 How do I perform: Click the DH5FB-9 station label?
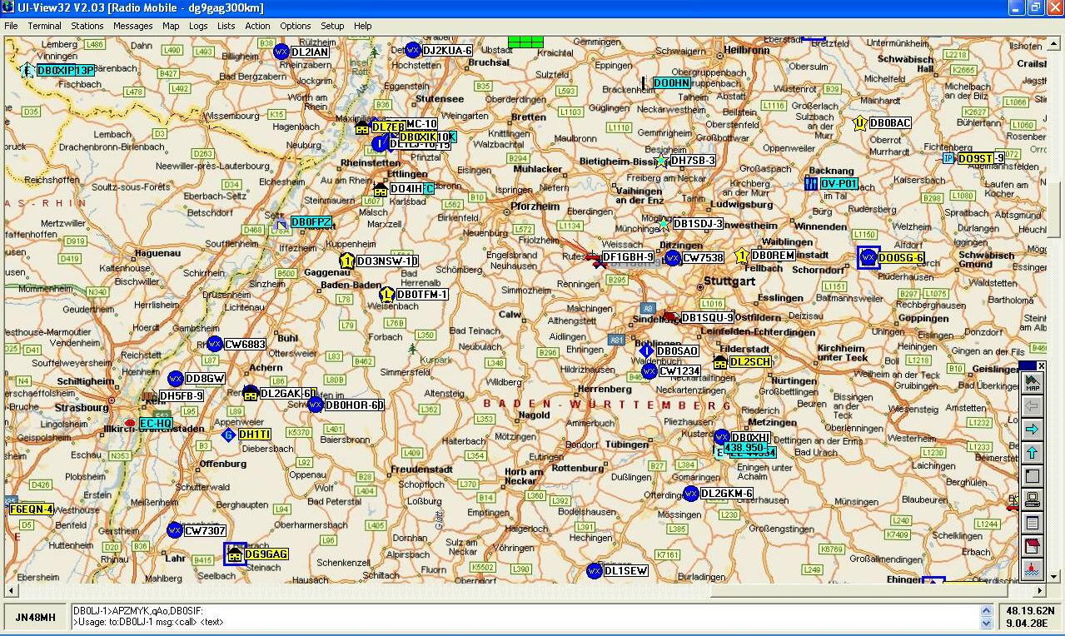182,396
